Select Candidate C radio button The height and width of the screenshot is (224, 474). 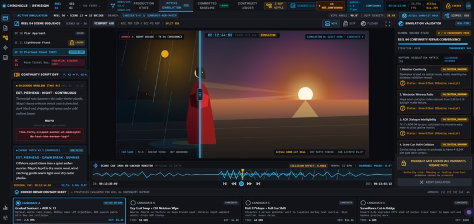248,203
